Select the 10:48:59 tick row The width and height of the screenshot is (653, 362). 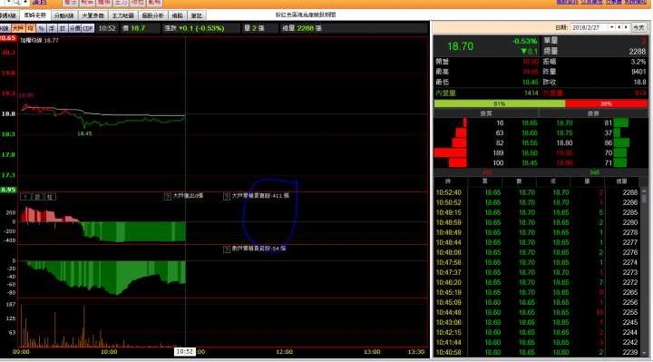[x=537, y=222]
